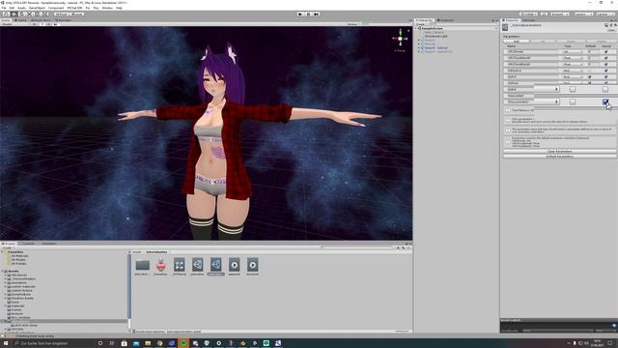
Task: Select All Materials under Favorites
Action: click(19, 255)
